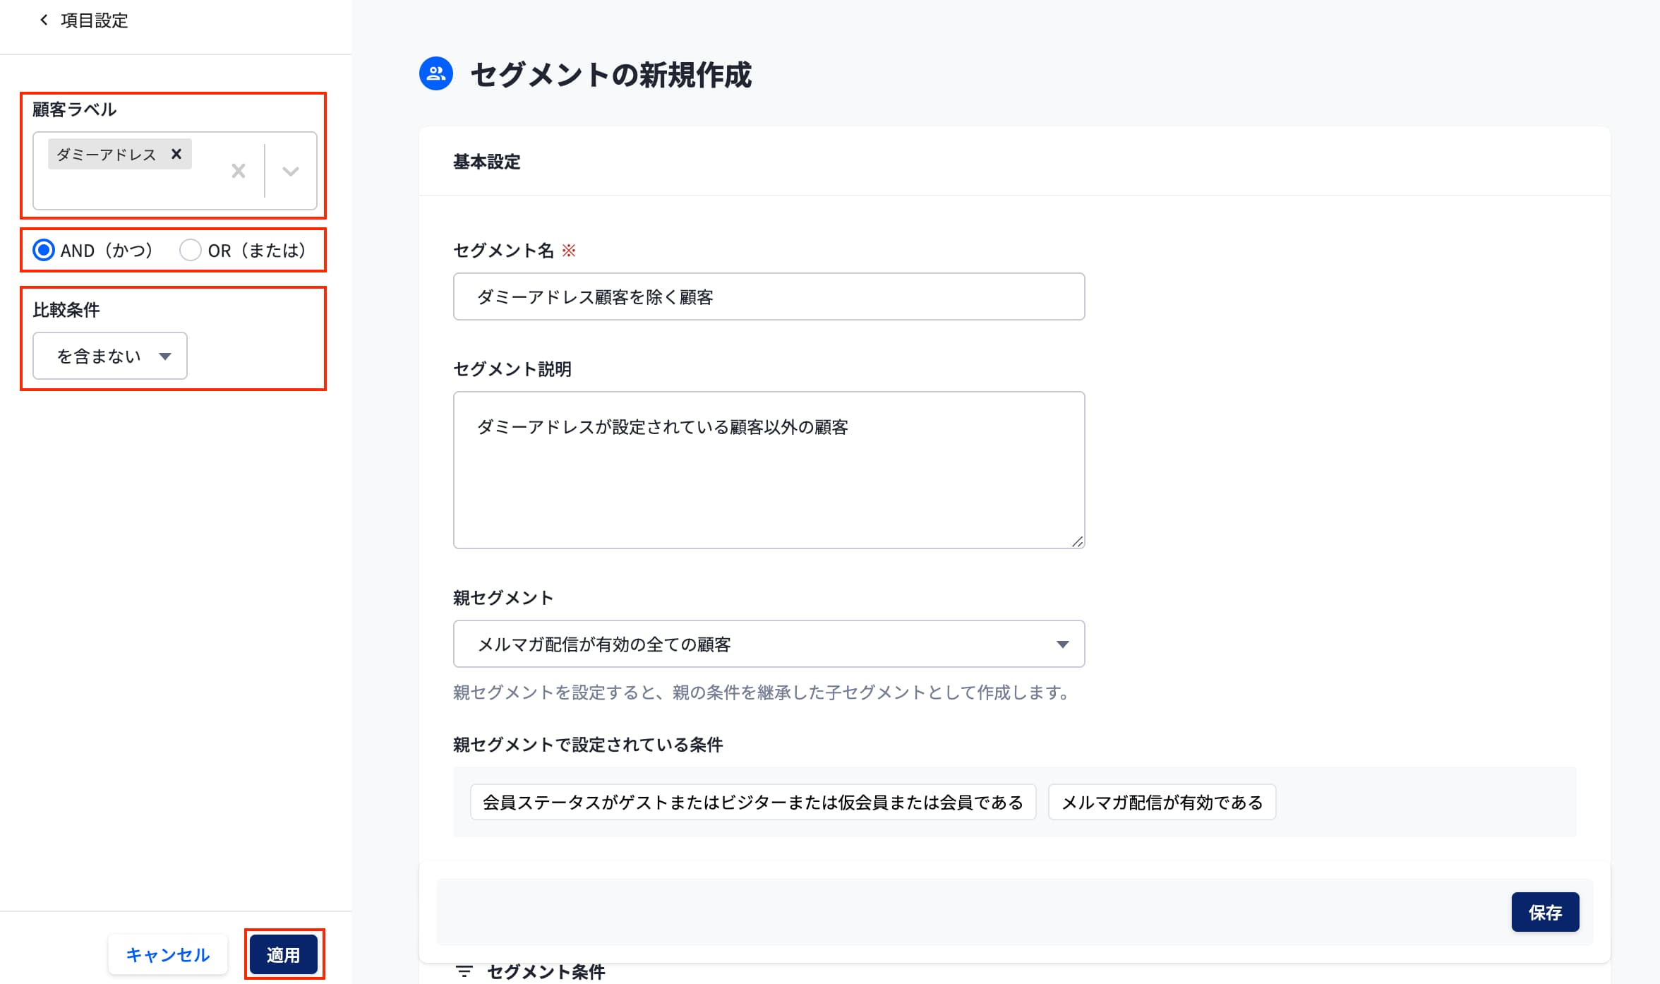
Task: Select the OR（または） radio button
Action: pos(191,250)
